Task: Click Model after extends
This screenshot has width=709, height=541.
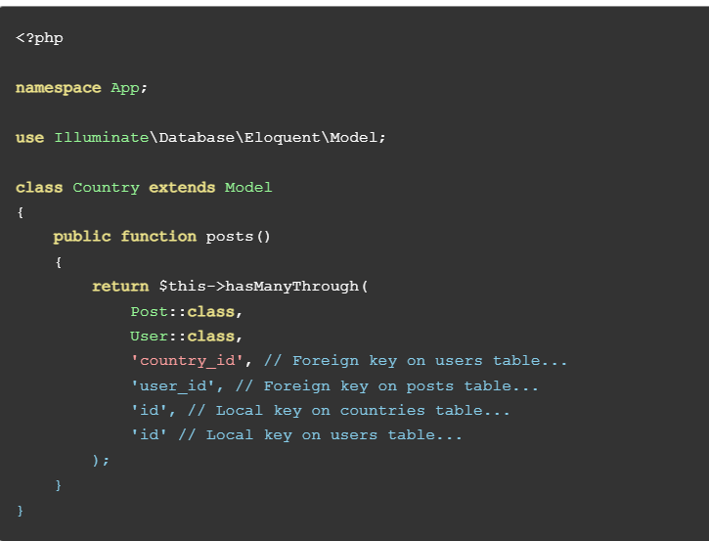Action: [248, 187]
